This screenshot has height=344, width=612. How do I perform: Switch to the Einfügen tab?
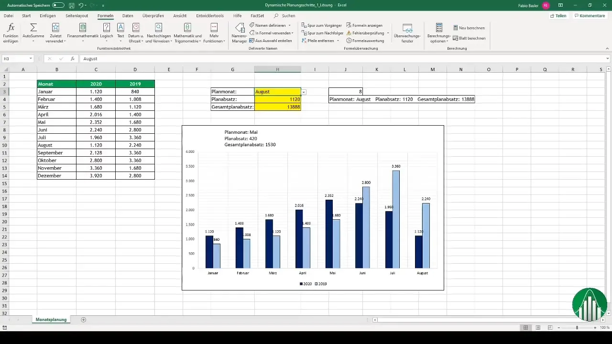[48, 16]
